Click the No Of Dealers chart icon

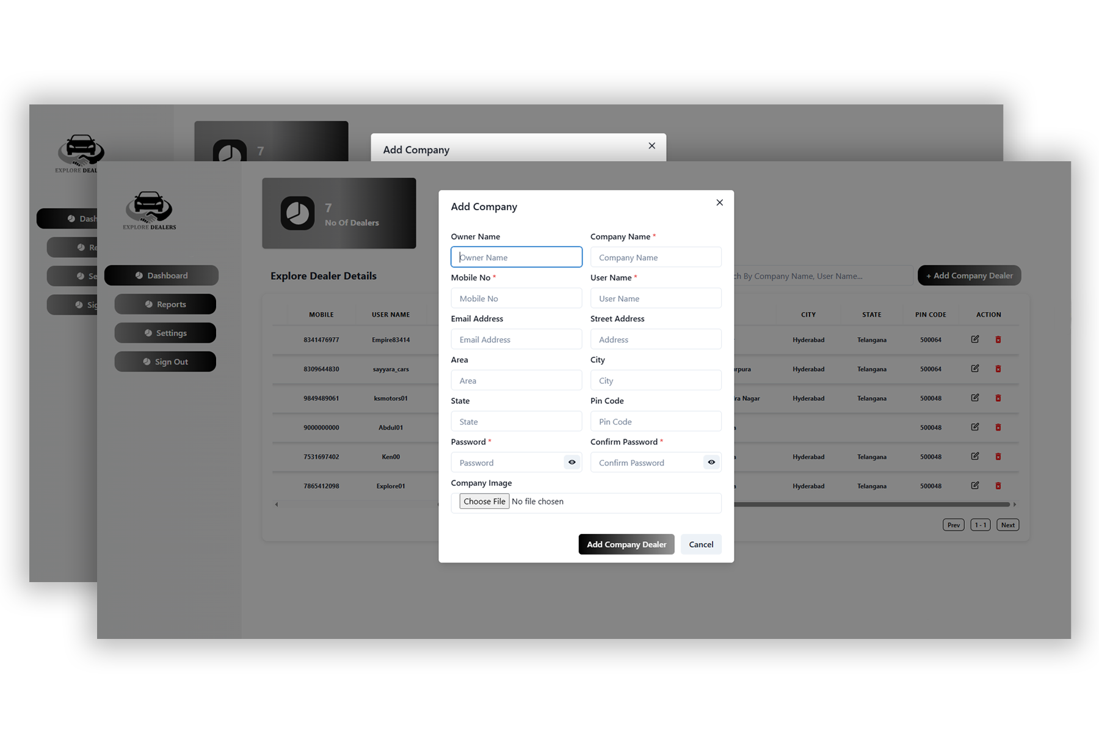(297, 213)
